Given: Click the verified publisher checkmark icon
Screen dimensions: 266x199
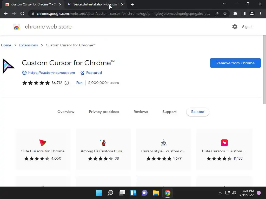Looking at the screenshot, I should [24, 73].
